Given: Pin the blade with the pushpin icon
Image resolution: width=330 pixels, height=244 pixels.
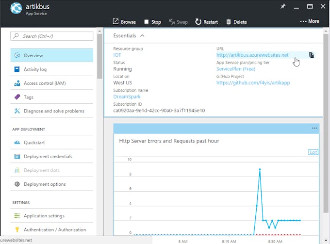Looking at the screenshot, I should click(283, 6).
